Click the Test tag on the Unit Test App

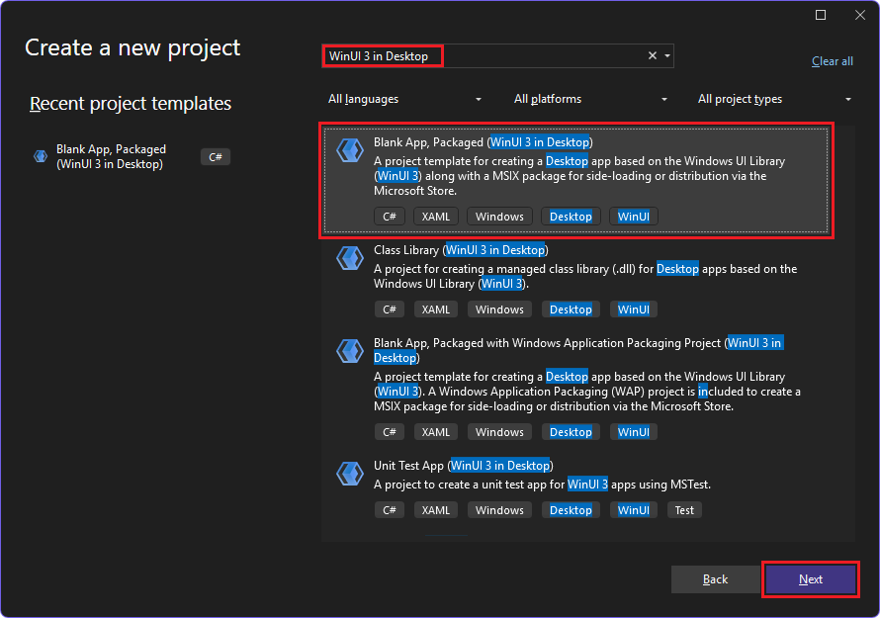pyautogui.click(x=684, y=509)
